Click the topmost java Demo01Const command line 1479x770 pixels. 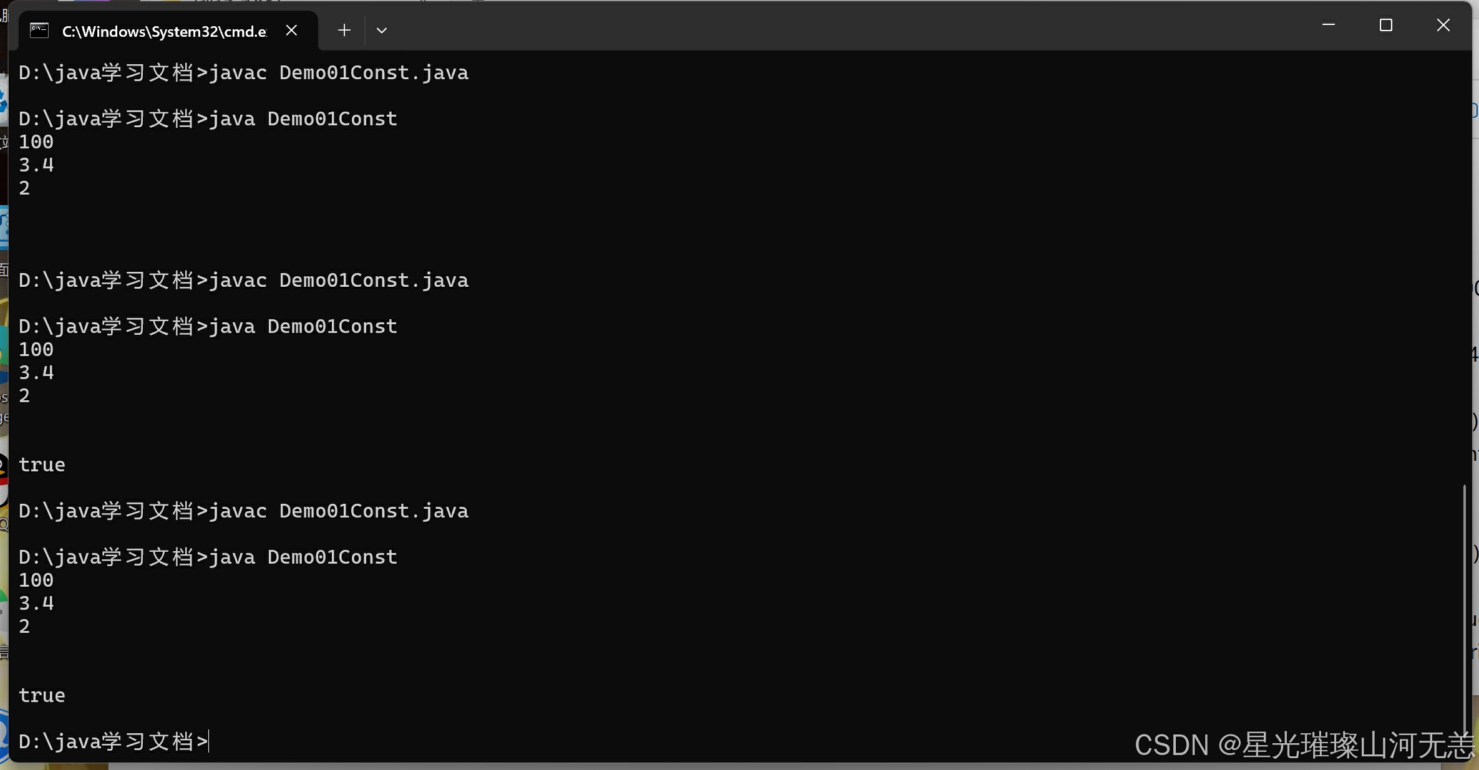[208, 119]
